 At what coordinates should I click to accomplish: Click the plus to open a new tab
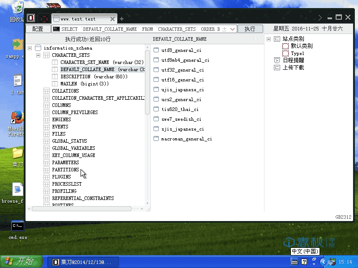pyautogui.click(x=121, y=19)
